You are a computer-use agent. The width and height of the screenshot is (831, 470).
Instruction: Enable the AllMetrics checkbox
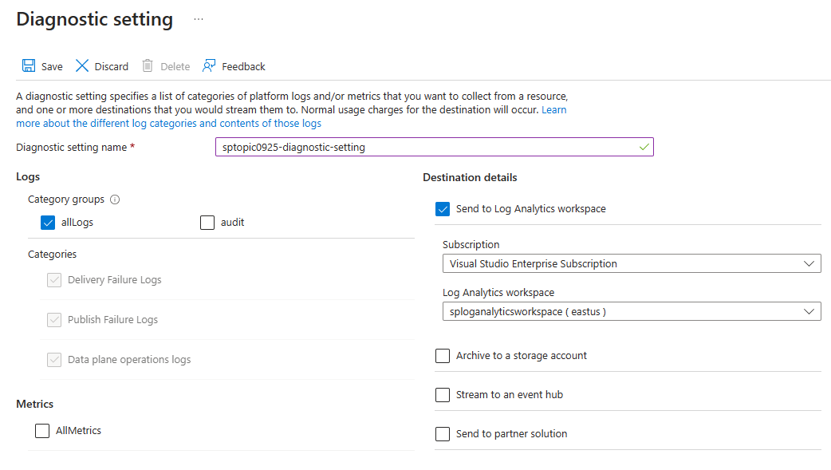[x=42, y=430]
